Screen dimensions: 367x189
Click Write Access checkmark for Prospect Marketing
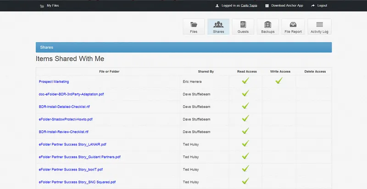coord(279,81)
